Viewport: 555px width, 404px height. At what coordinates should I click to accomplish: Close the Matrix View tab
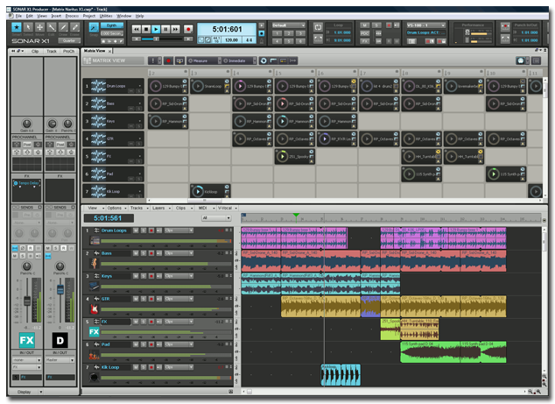point(109,52)
